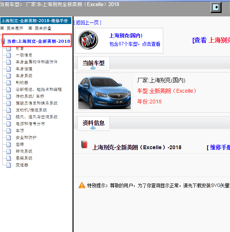Open the 电源和信号分布 section
Image resolution: width=230 pixels, height=232 pixels.
(30, 124)
